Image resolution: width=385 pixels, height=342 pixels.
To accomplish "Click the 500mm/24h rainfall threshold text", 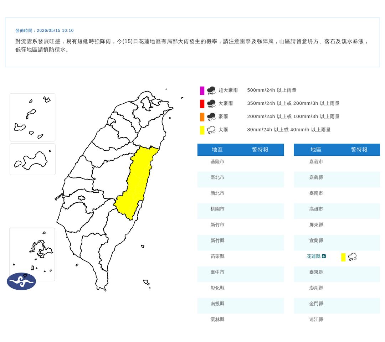I will click(272, 90).
